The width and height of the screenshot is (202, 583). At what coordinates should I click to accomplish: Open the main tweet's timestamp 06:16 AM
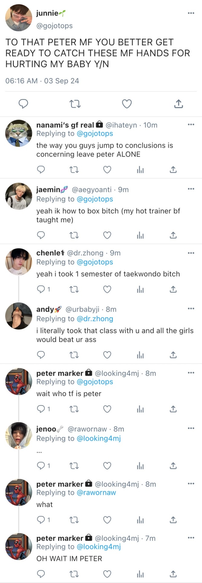click(x=21, y=81)
